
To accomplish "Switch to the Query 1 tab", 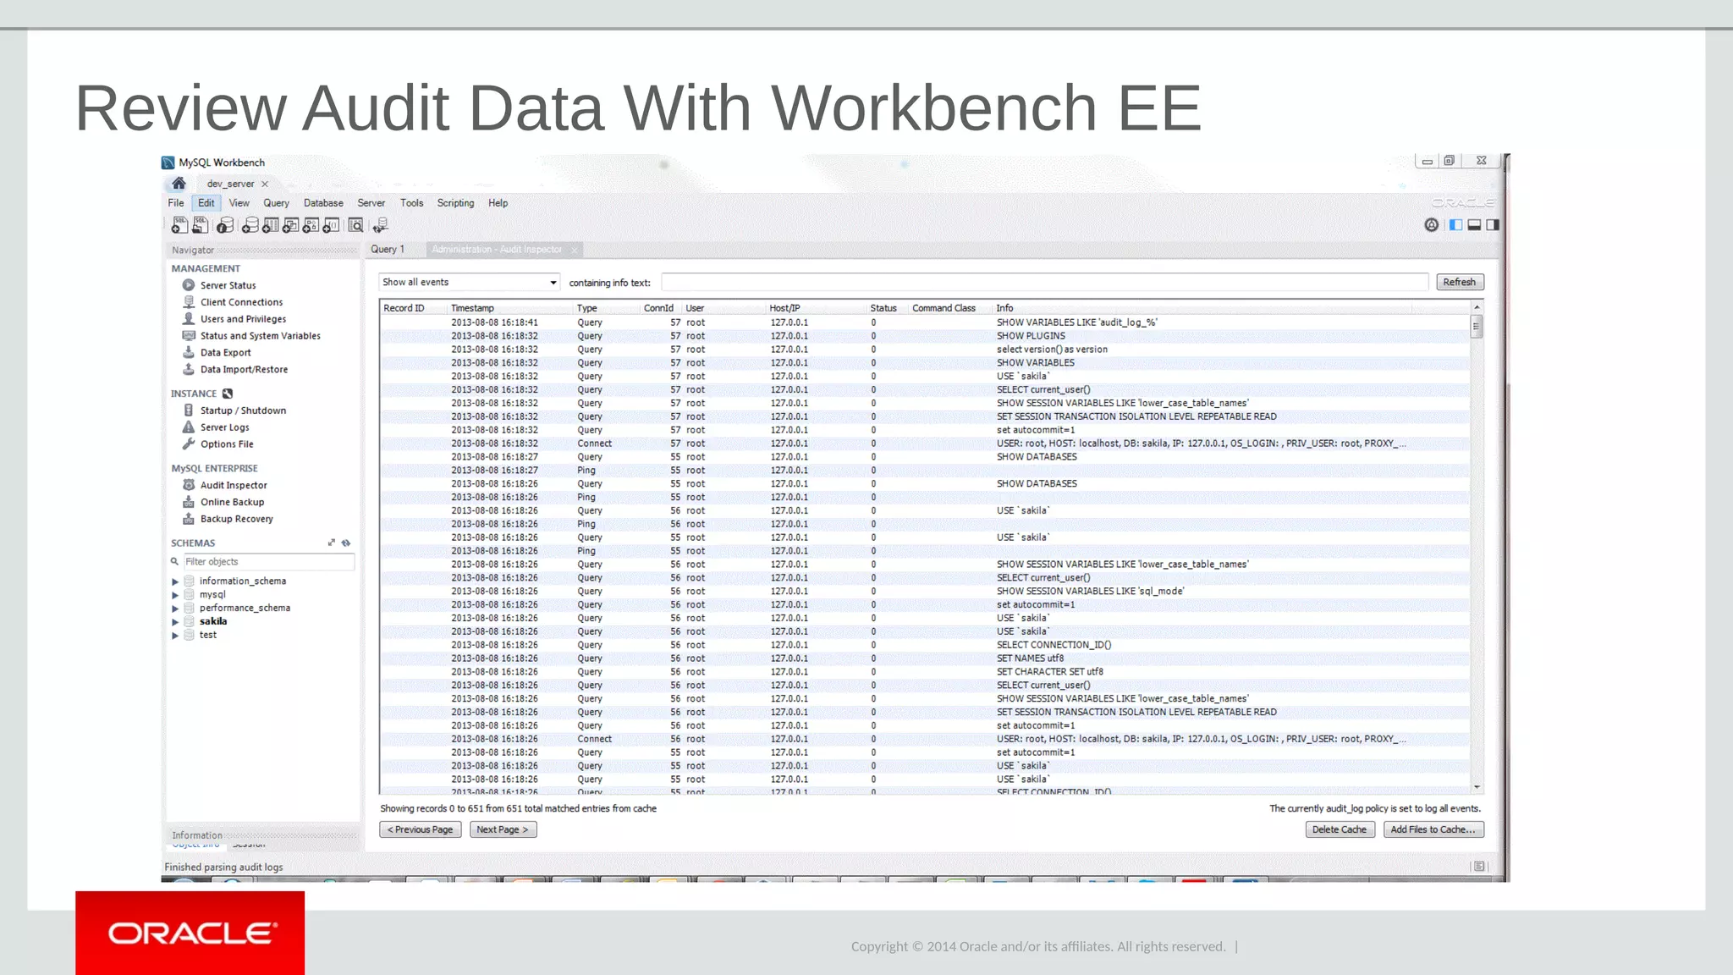I will (x=388, y=249).
